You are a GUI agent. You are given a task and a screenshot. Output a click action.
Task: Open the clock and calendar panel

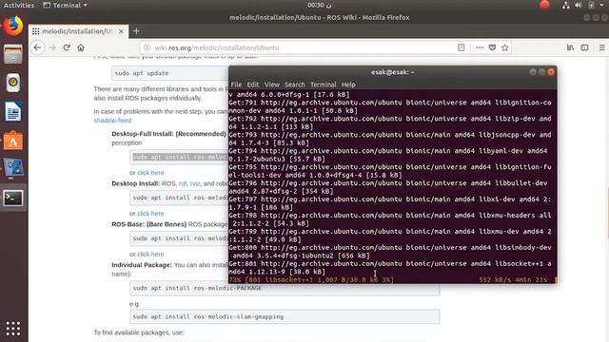320,5
